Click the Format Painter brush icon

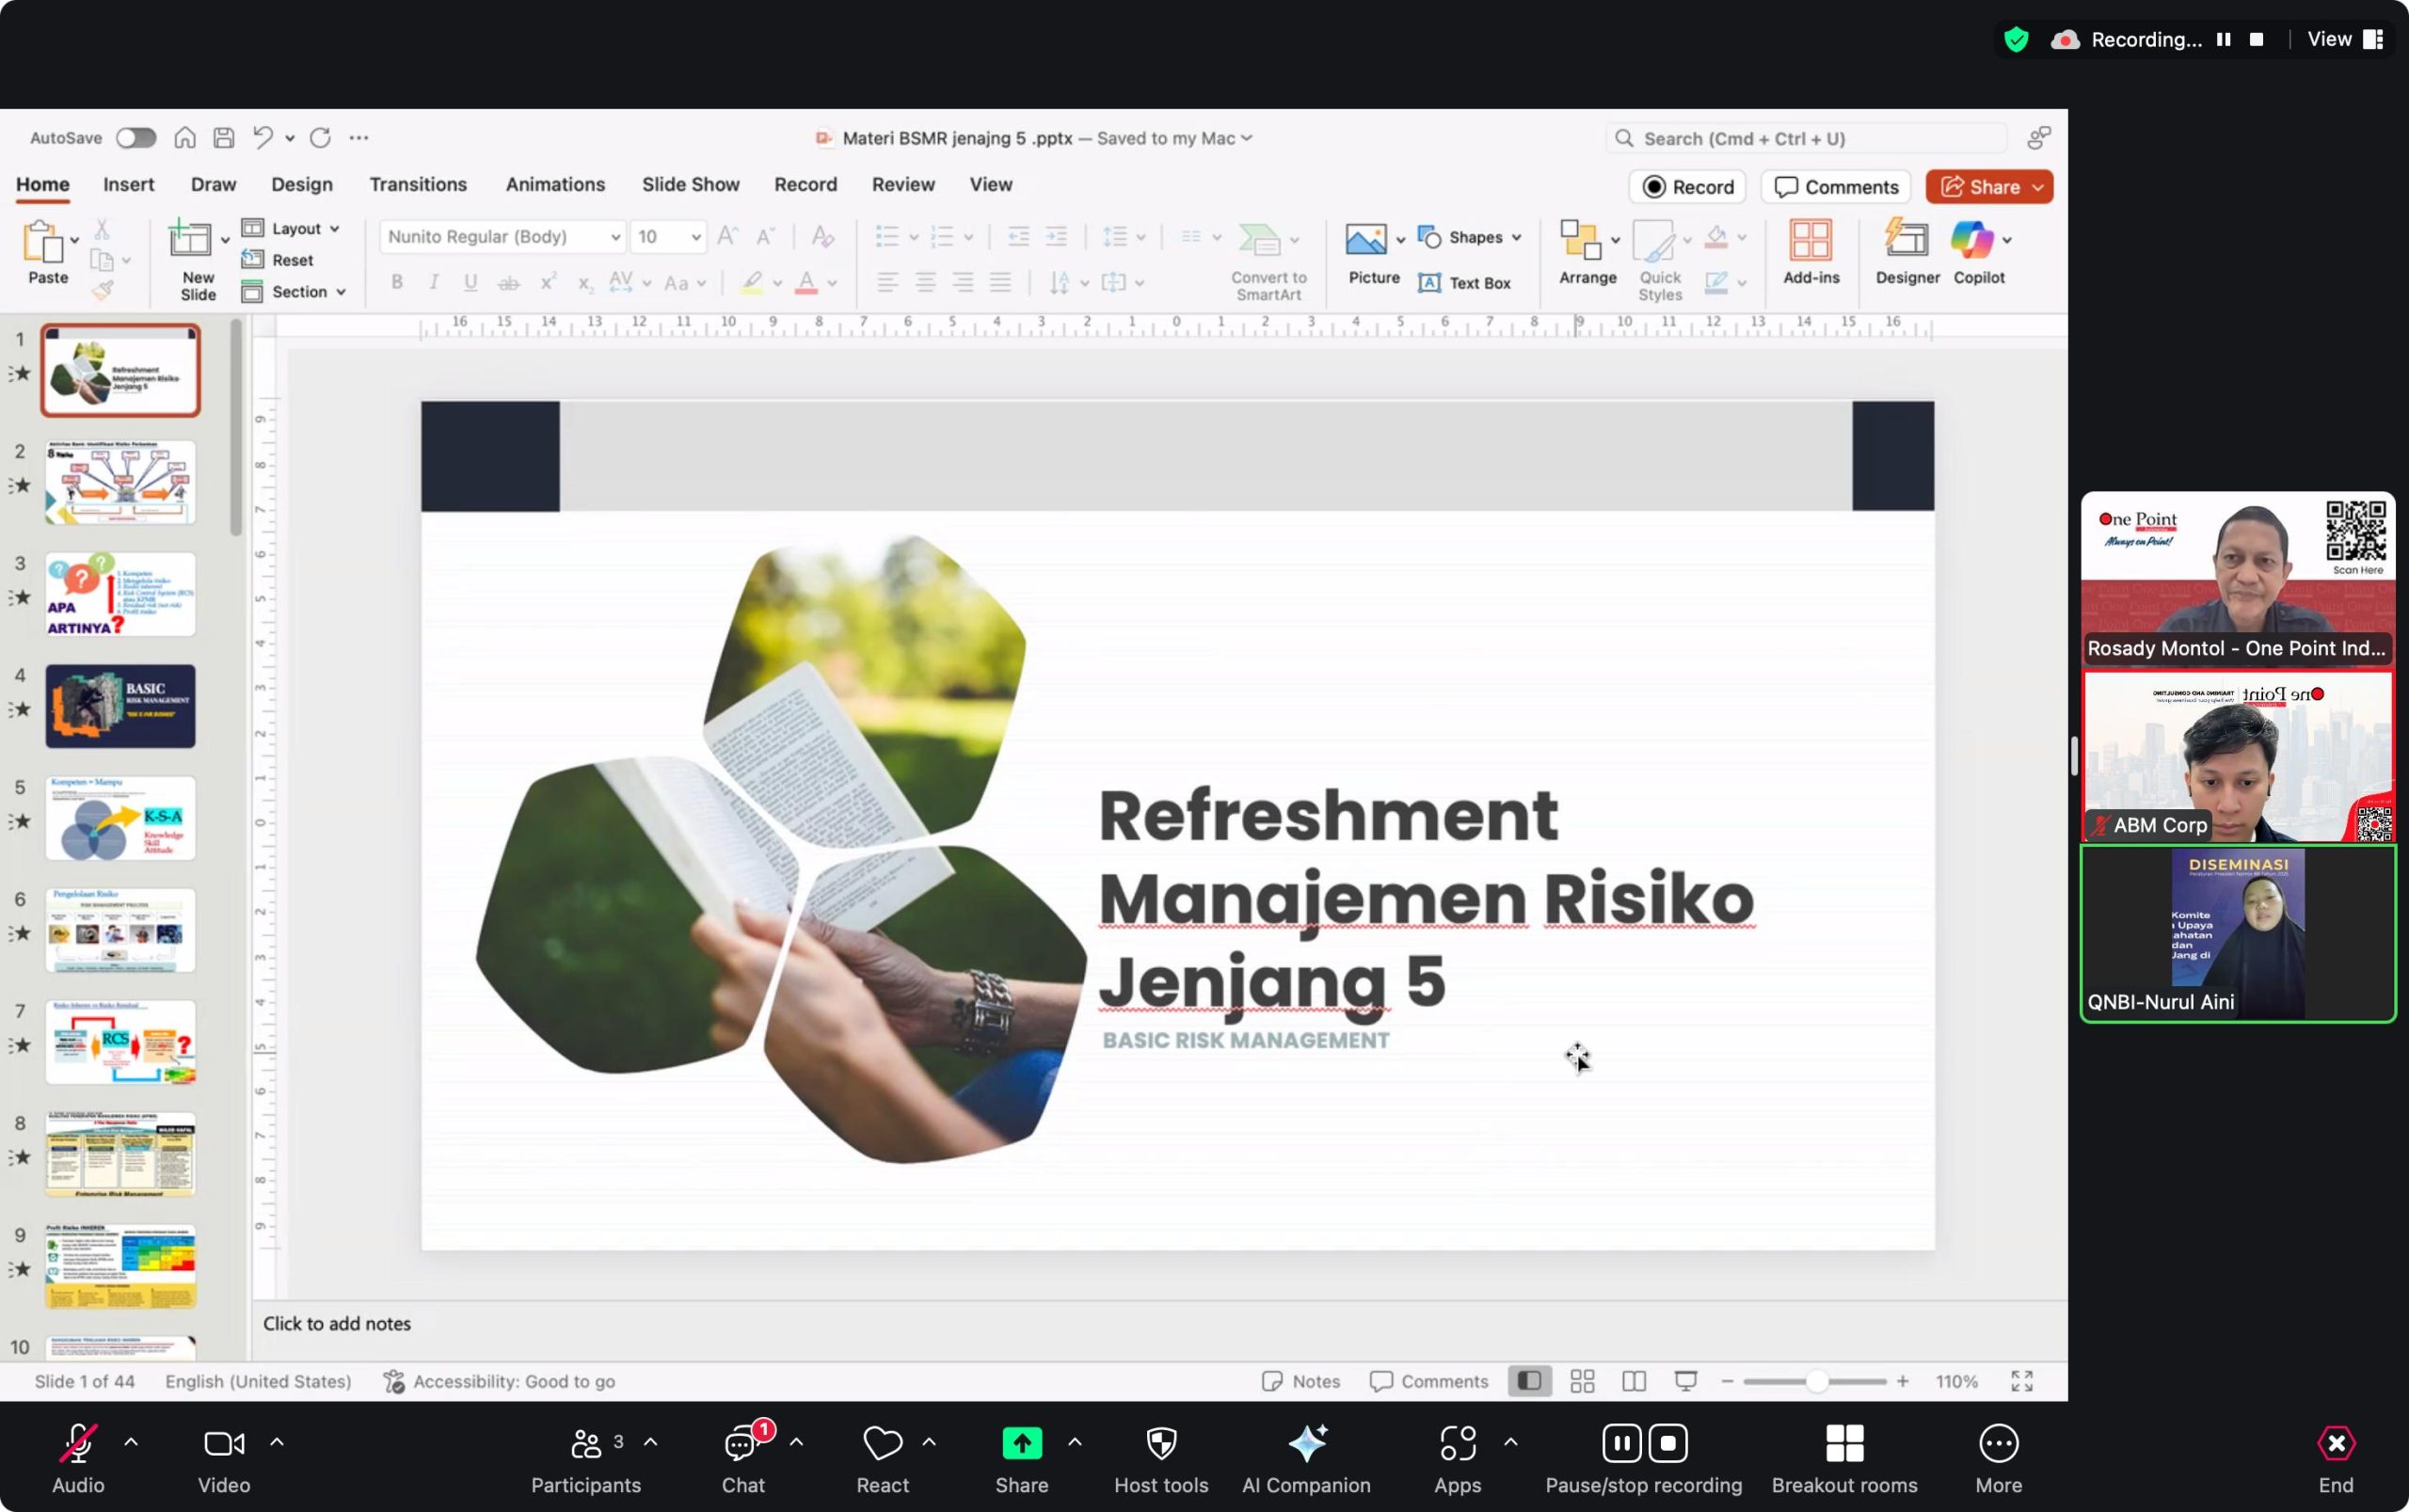pyautogui.click(x=102, y=290)
